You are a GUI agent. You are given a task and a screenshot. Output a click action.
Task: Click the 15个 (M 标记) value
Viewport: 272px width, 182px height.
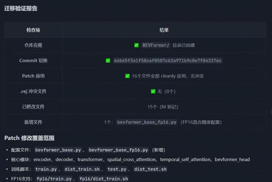[163, 107]
